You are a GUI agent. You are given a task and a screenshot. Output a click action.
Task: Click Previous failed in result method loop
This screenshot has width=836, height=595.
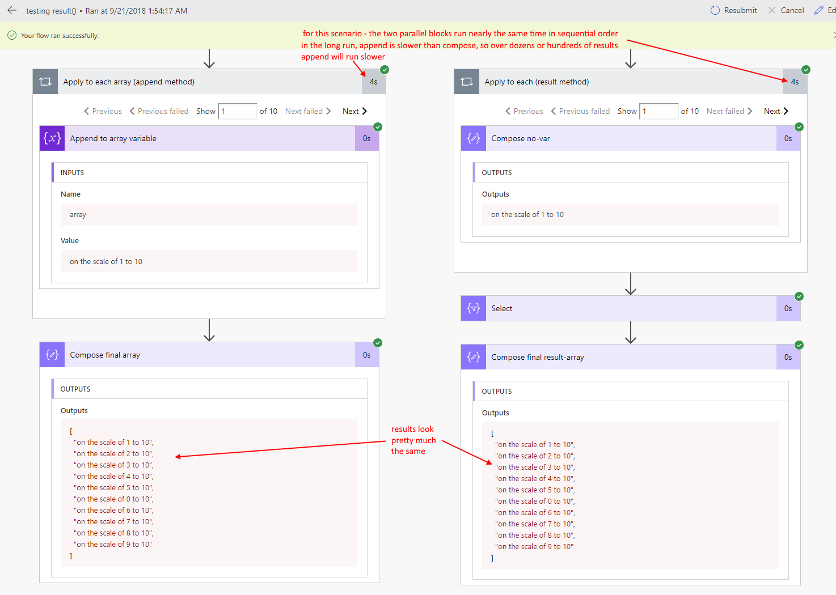tap(580, 111)
